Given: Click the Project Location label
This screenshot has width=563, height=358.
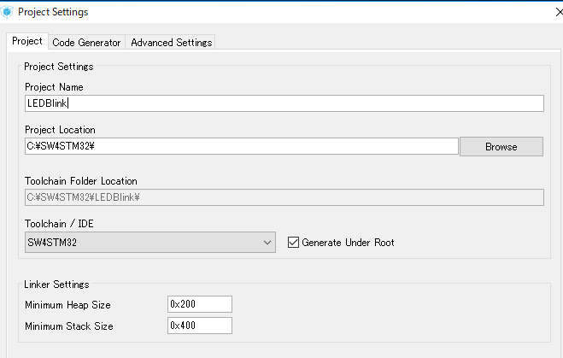Looking at the screenshot, I should click(x=60, y=130).
